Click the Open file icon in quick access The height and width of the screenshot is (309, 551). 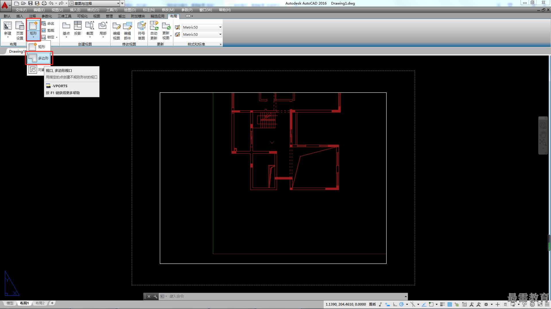click(23, 3)
